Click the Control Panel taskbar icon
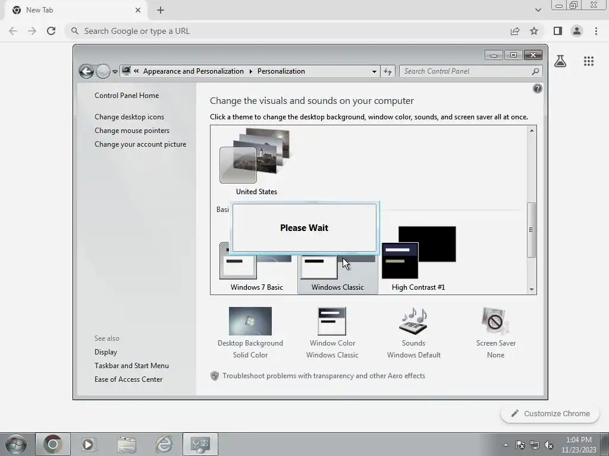609x456 pixels. (200, 444)
